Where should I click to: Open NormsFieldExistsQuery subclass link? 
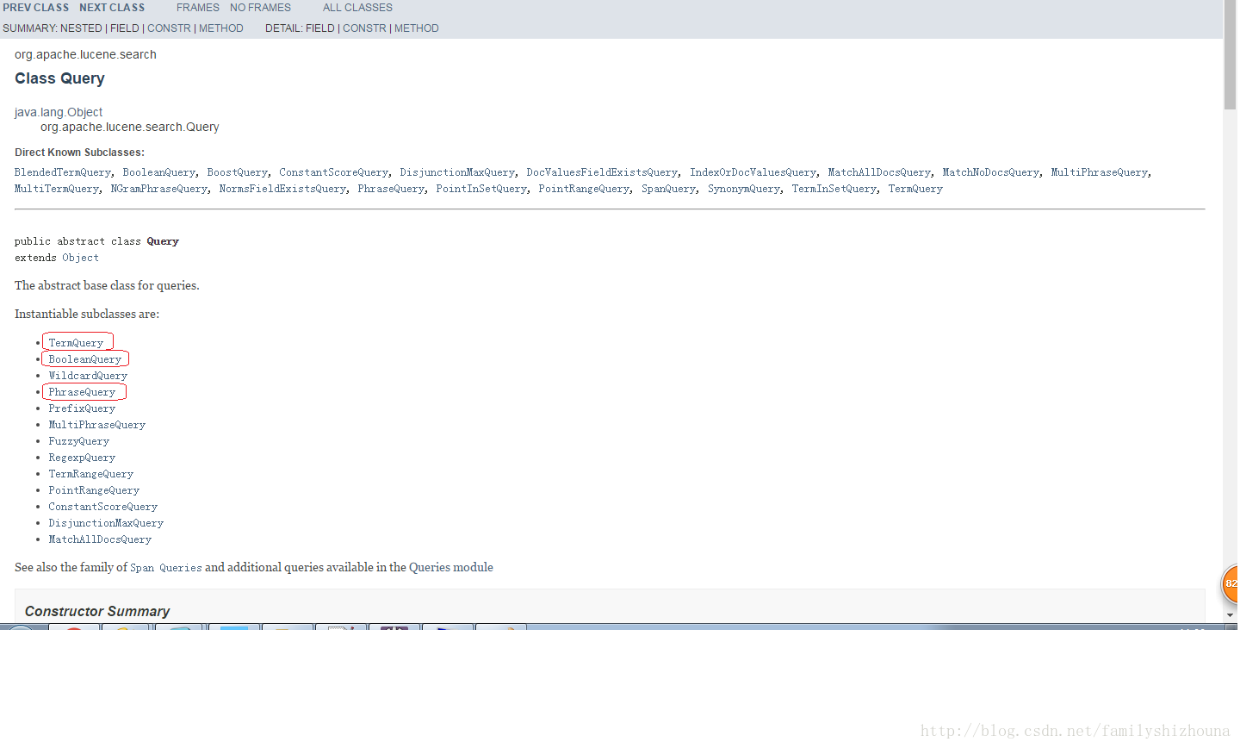click(x=282, y=189)
